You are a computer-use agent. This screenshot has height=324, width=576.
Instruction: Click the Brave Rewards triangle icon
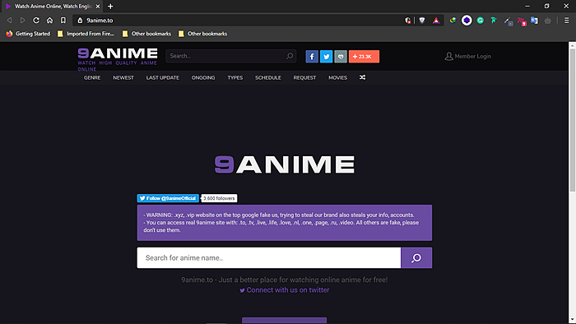(436, 21)
